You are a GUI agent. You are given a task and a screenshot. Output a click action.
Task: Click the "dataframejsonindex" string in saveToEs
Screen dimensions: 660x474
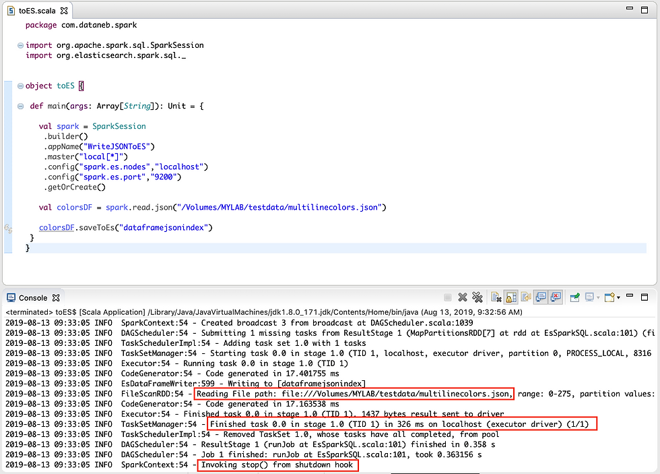164,227
